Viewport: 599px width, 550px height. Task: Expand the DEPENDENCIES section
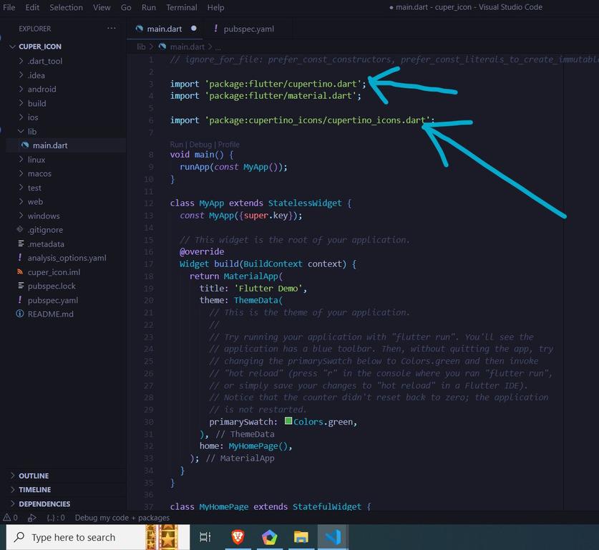tap(44, 503)
